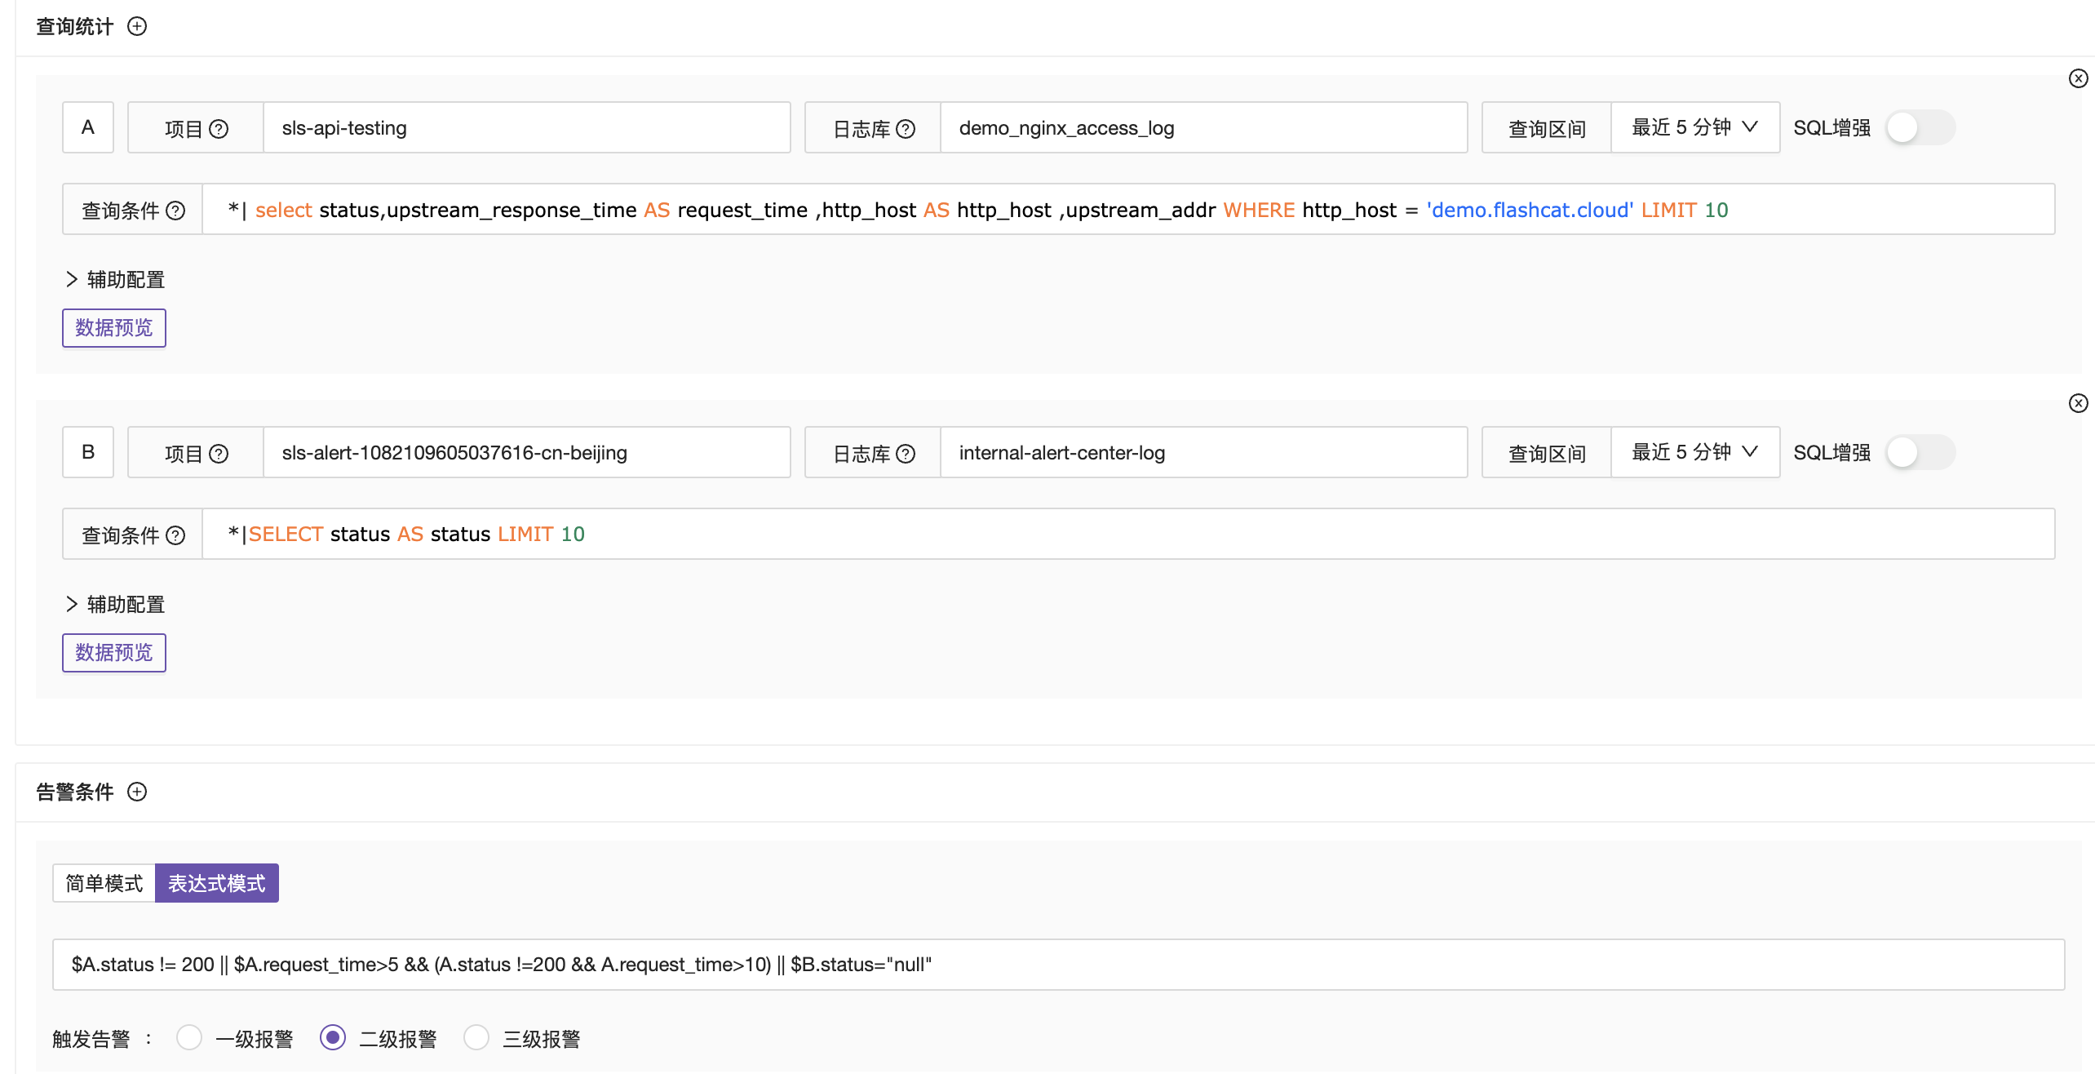Expand 辅助配置 section in query A
2095x1074 pixels.
(115, 280)
